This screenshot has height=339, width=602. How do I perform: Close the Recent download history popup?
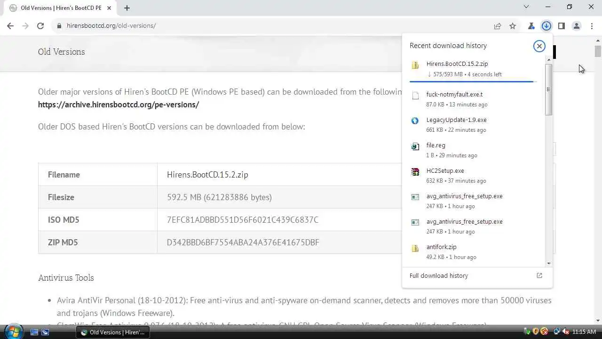click(x=539, y=46)
